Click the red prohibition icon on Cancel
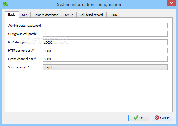The image size is (178, 126). point(157,118)
